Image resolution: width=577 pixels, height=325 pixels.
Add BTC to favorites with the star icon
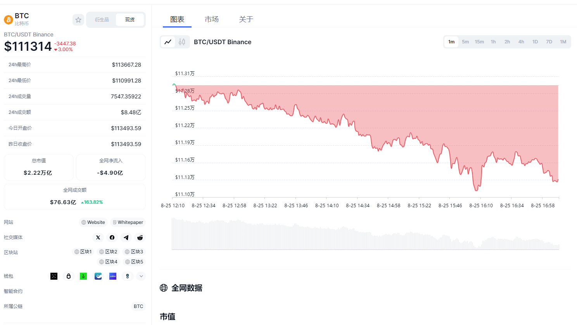coord(78,20)
